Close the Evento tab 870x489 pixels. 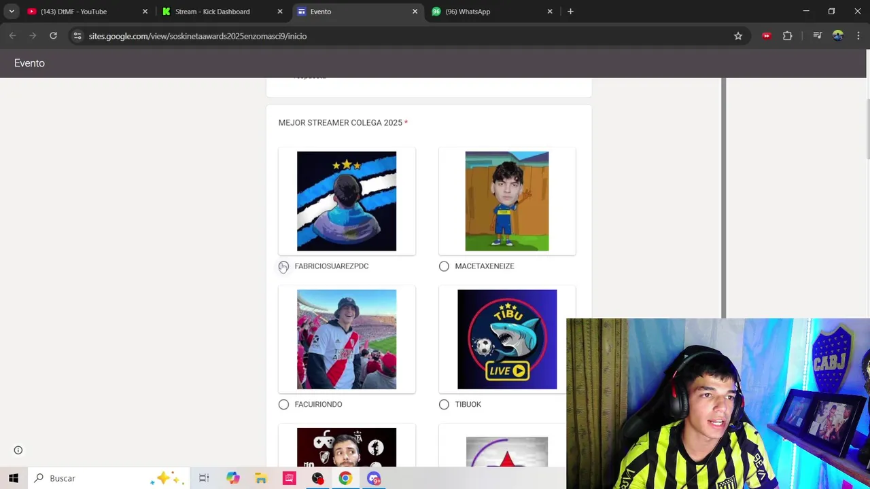(415, 12)
